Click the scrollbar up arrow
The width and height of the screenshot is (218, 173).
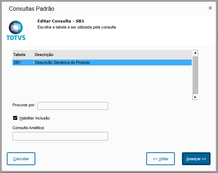(x=195, y=53)
